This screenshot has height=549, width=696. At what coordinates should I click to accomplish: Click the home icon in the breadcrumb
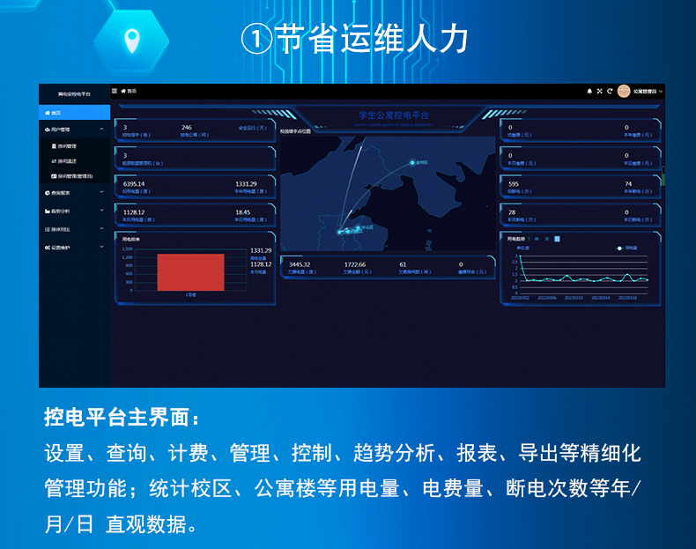click(x=123, y=91)
